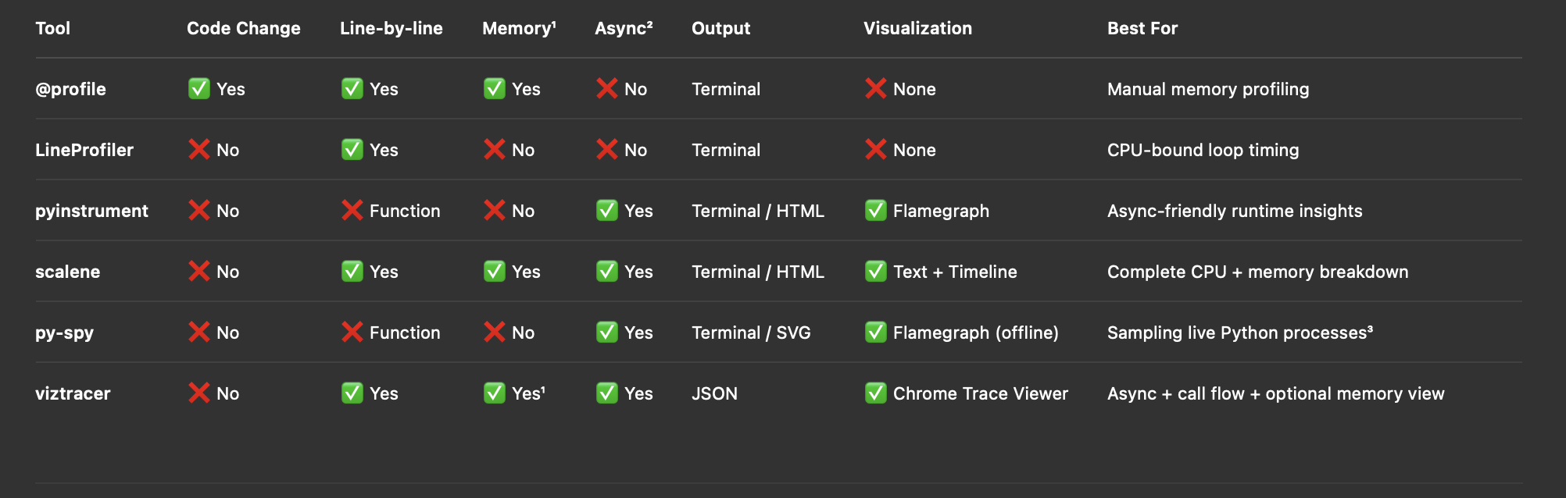Click Manual memory profiling text
Screen dimensions: 1566x498
click(1208, 89)
